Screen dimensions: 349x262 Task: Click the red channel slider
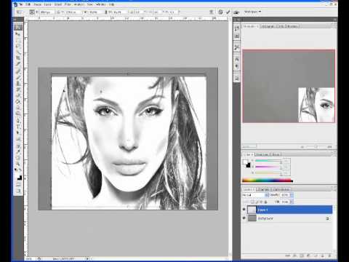point(268,161)
